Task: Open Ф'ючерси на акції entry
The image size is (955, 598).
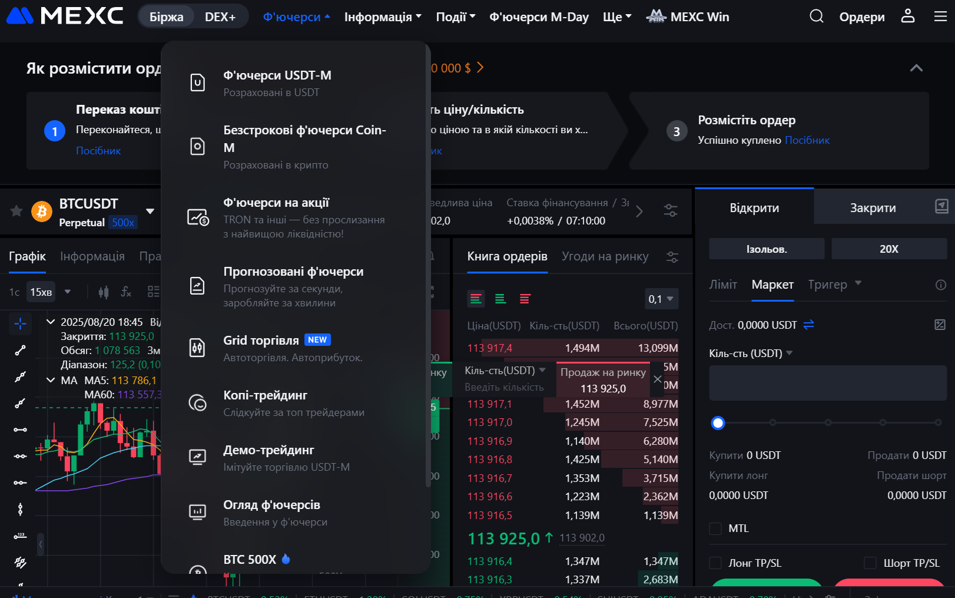Action: pos(296,217)
